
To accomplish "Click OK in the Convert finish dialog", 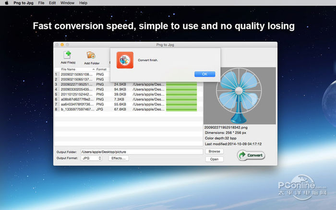I will [204, 74].
